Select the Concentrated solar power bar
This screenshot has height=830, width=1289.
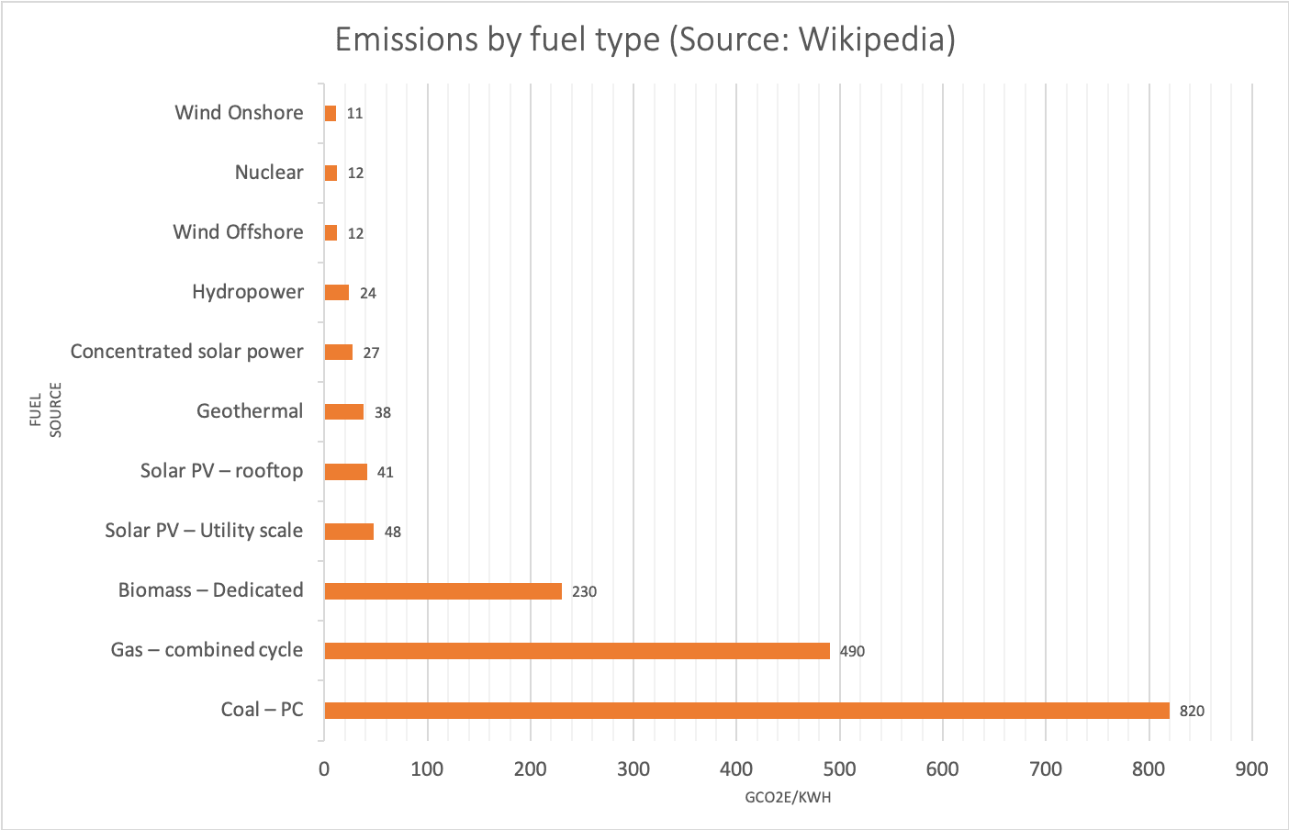pyautogui.click(x=338, y=353)
